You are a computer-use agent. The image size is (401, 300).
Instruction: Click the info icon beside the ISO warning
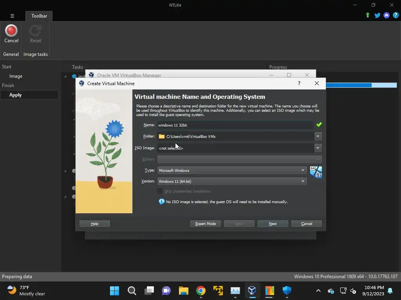click(161, 202)
